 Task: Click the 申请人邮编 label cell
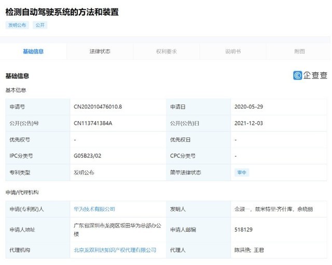(198, 230)
